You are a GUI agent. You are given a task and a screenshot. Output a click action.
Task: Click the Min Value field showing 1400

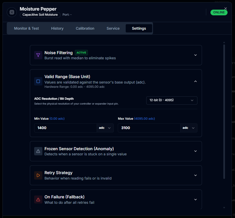point(65,128)
